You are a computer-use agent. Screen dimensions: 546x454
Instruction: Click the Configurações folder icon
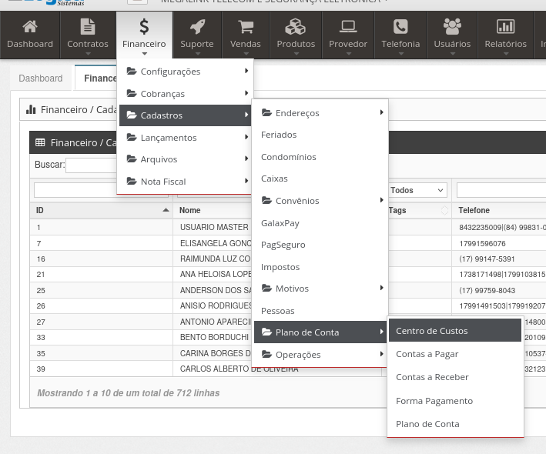tap(132, 71)
